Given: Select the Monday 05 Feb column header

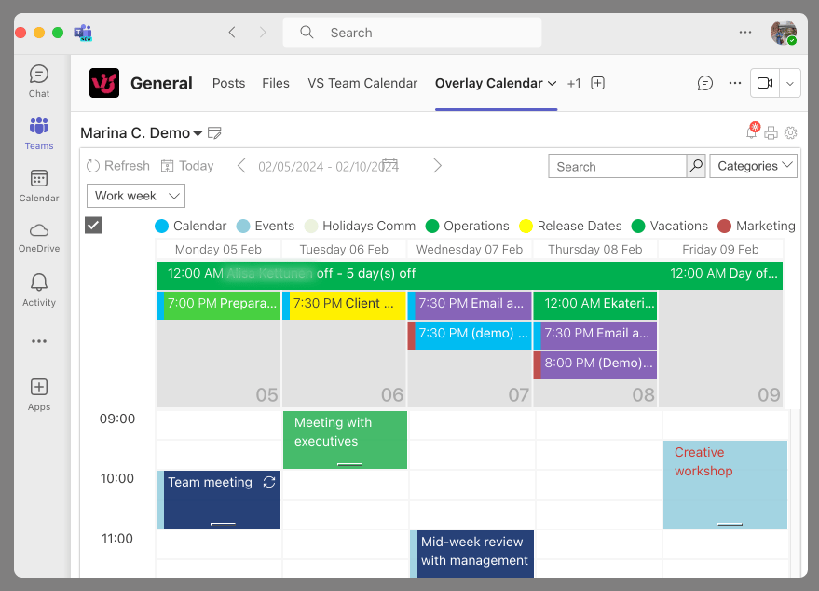Looking at the screenshot, I should click(218, 249).
